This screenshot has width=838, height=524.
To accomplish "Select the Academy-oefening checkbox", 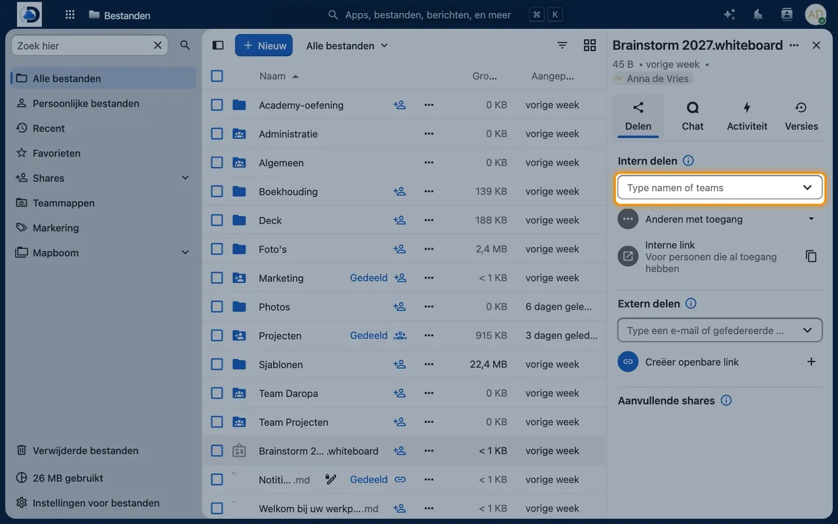I will pyautogui.click(x=217, y=105).
